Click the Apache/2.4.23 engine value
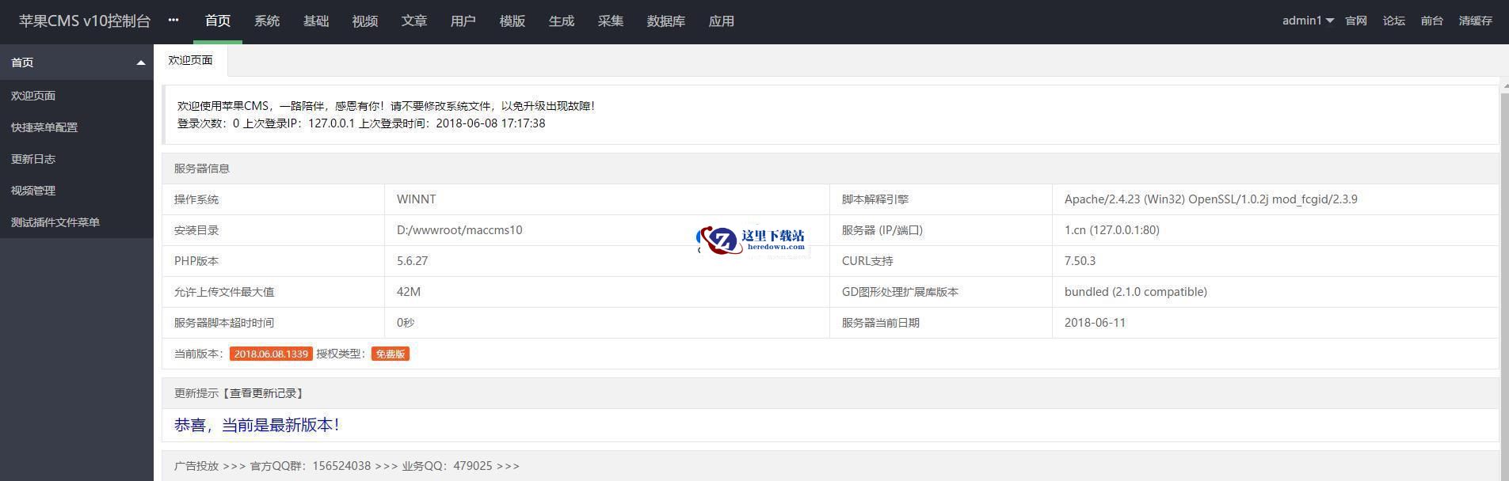Image resolution: width=1509 pixels, height=481 pixels. [x=1211, y=199]
